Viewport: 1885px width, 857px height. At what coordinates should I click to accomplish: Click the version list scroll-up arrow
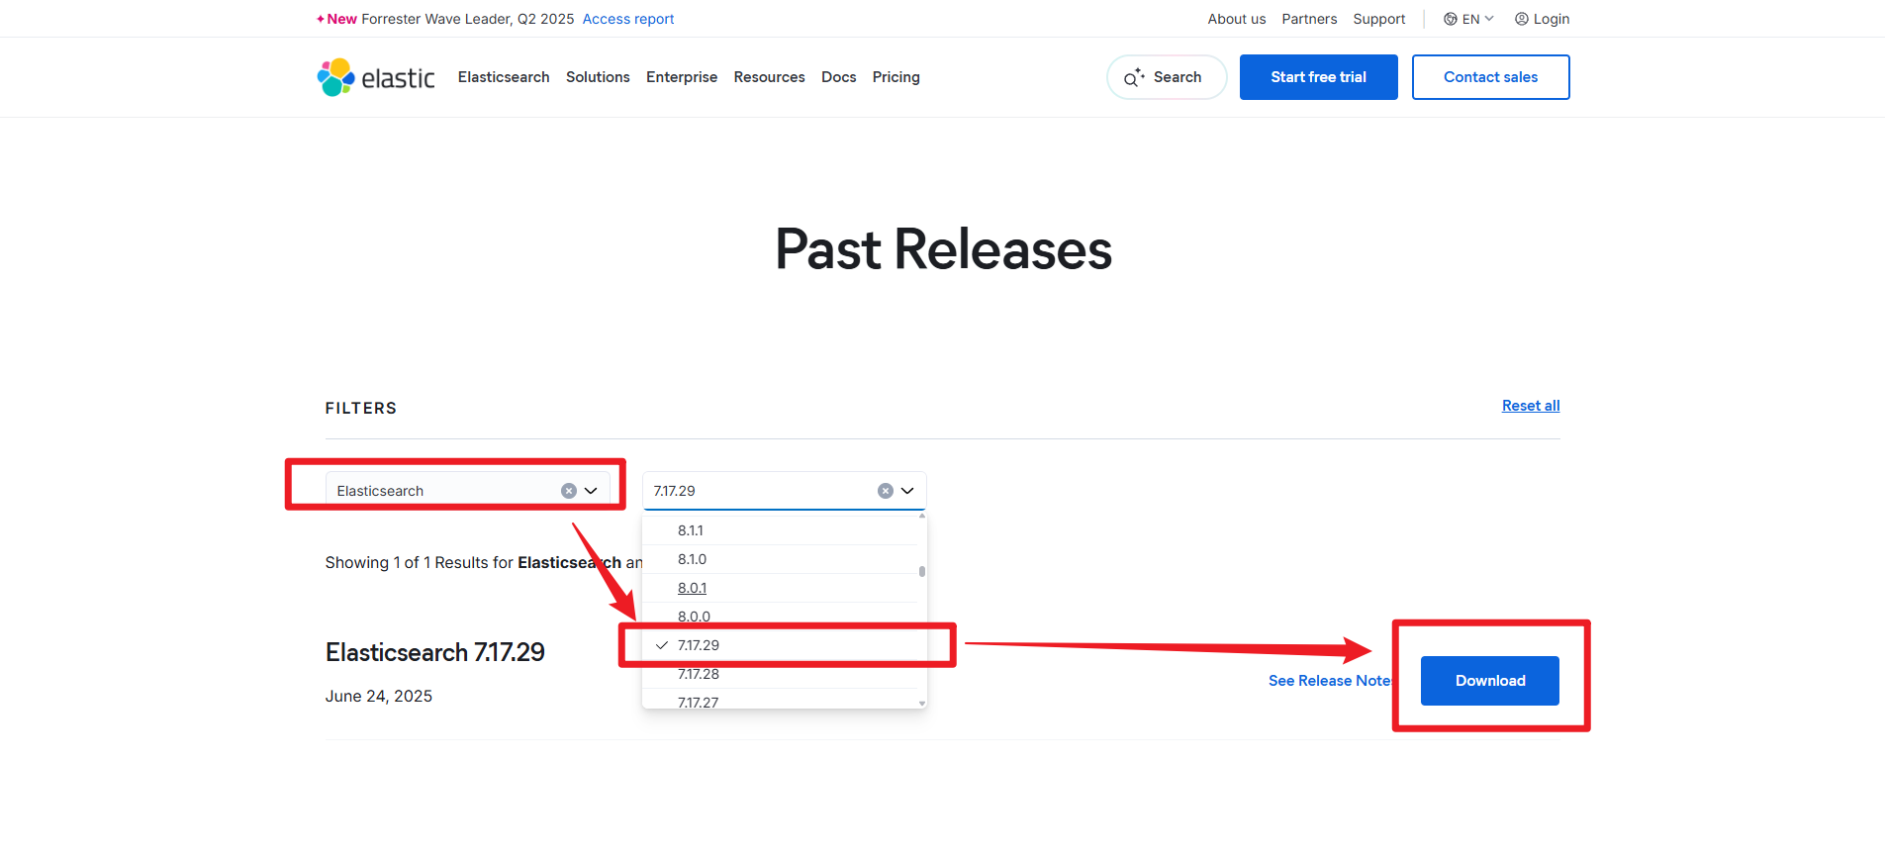pos(922,516)
